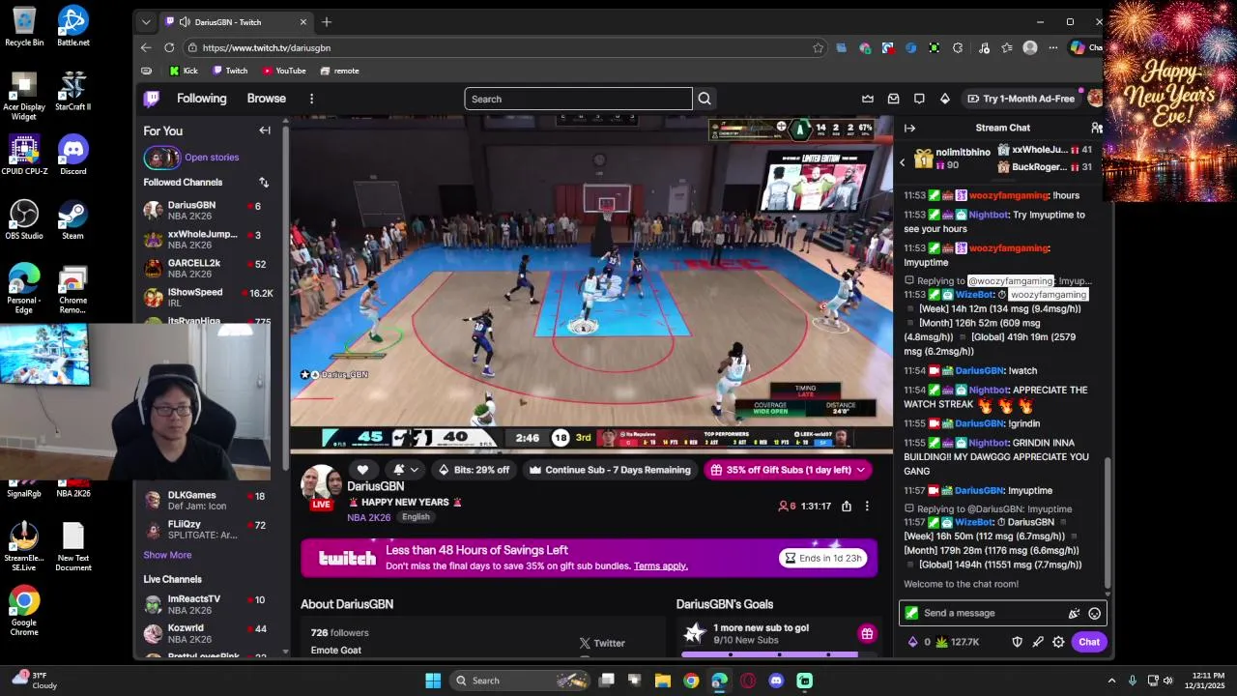Screen dimensions: 1237x696
Task: Focus the Twitch Search field
Action: pyautogui.click(x=578, y=99)
